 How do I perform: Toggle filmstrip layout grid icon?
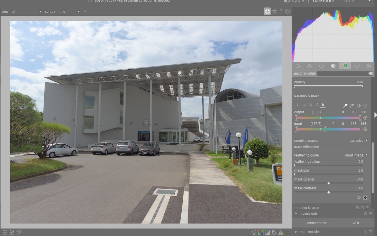coord(267,11)
